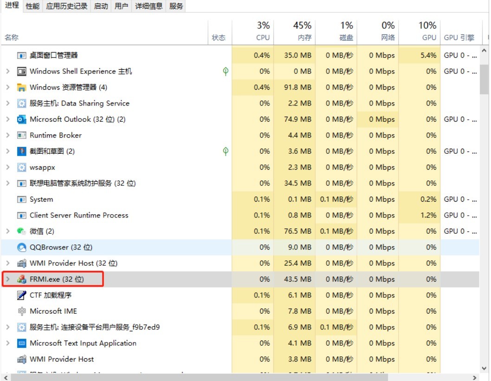Open the 详细信息 tab

point(149,6)
